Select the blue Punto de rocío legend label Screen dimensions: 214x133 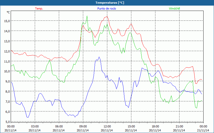106,9
